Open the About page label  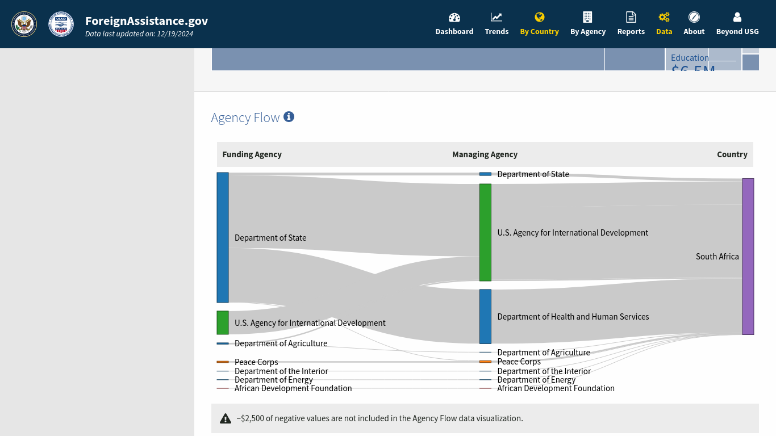[694, 32]
